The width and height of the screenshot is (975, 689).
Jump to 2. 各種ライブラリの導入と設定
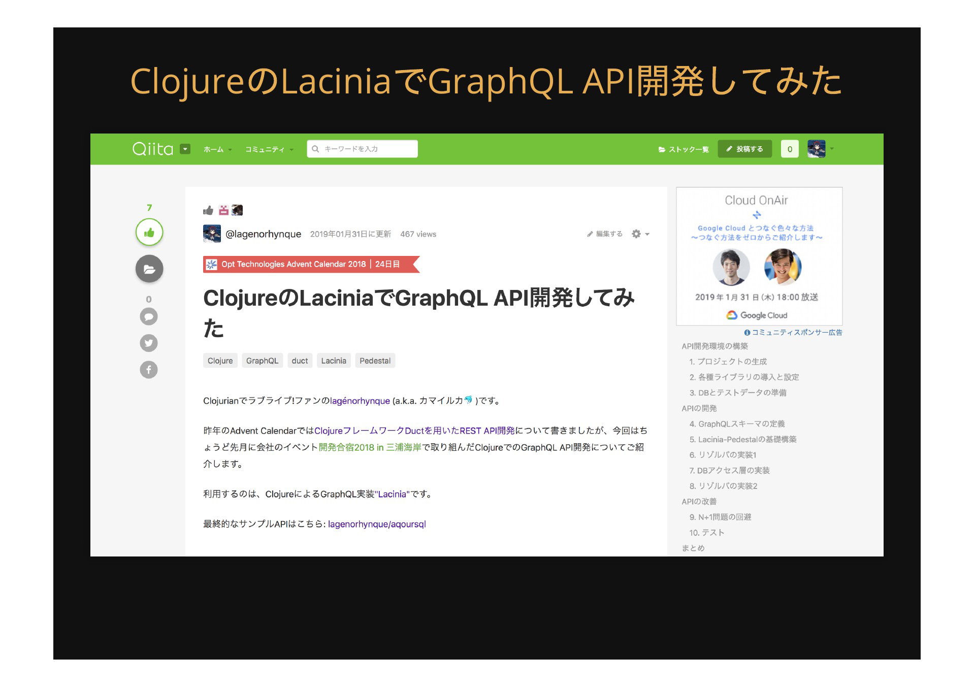[x=744, y=377]
